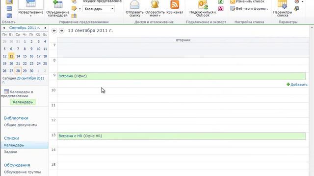Go to the previous day arrow
This screenshot has width=314, height=176.
tap(54, 31)
